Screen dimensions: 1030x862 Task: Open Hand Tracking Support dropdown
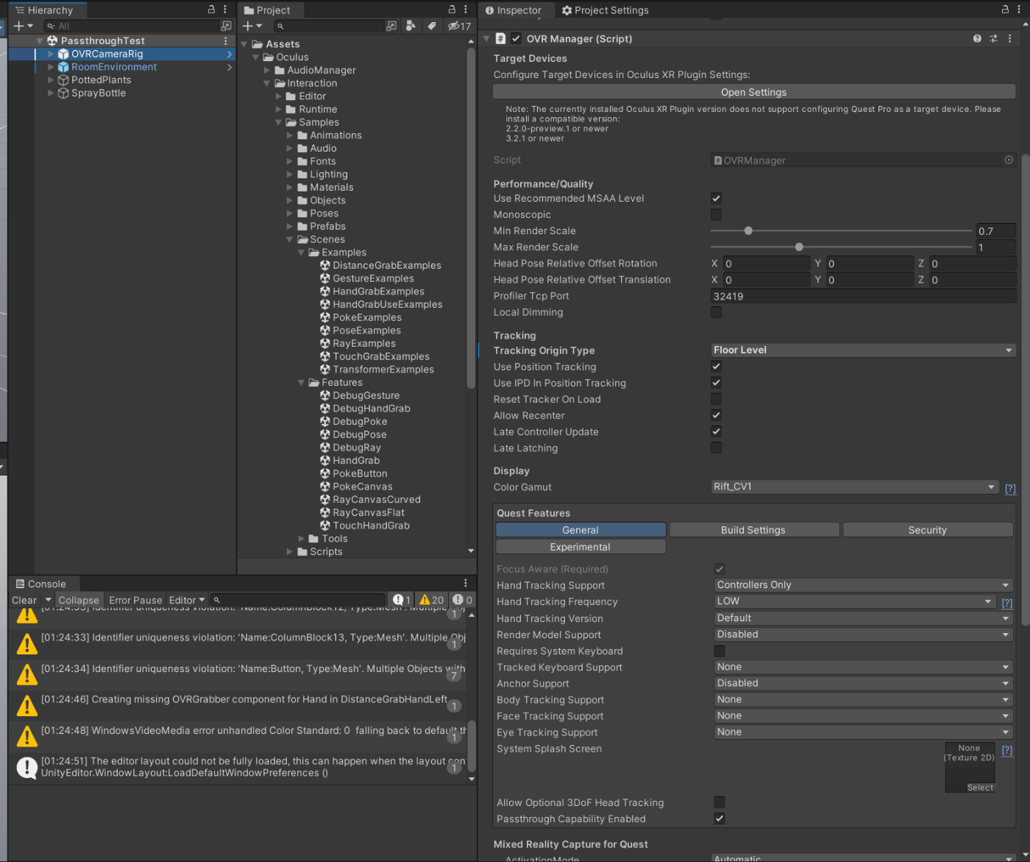coord(864,585)
